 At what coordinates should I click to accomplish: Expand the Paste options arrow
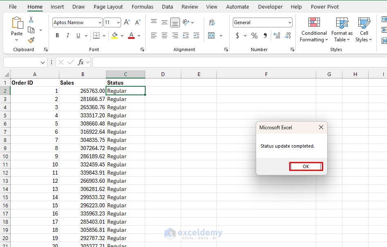(16, 40)
